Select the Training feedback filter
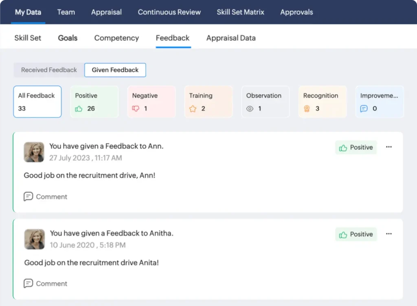417x306 pixels. [208, 101]
